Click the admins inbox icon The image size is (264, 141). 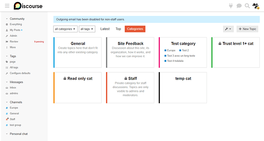tap(7, 93)
